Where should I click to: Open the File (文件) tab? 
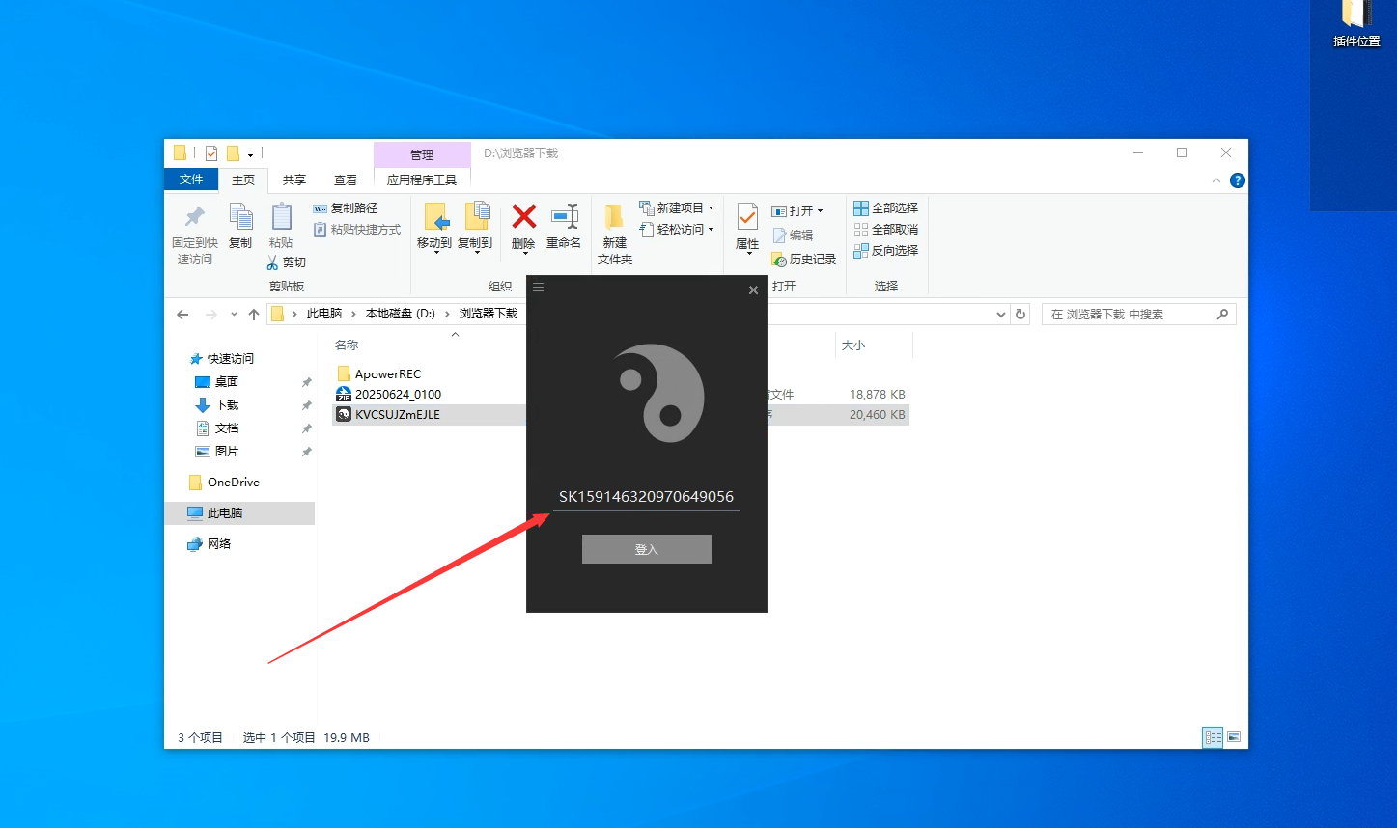click(191, 179)
